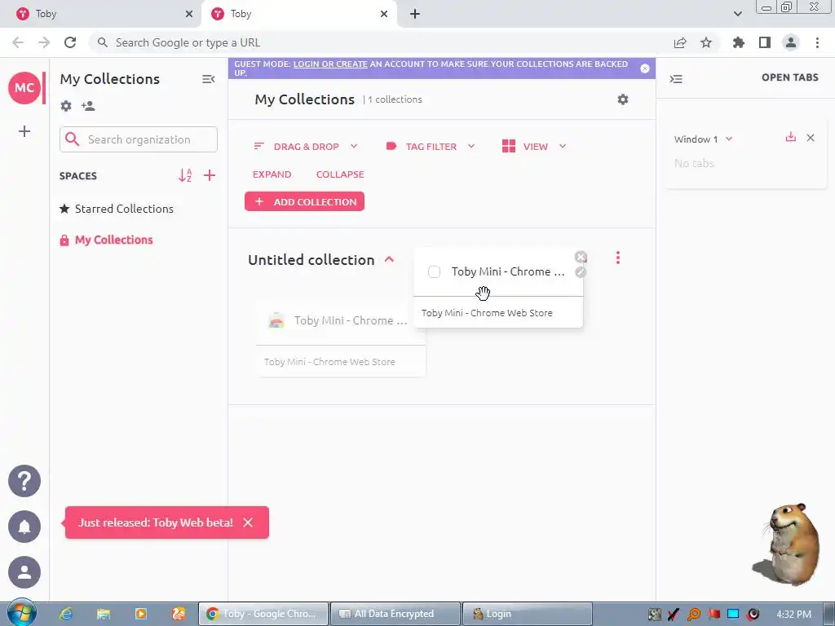Expand Window 1 dropdown arrow
The image size is (835, 626).
(x=729, y=139)
